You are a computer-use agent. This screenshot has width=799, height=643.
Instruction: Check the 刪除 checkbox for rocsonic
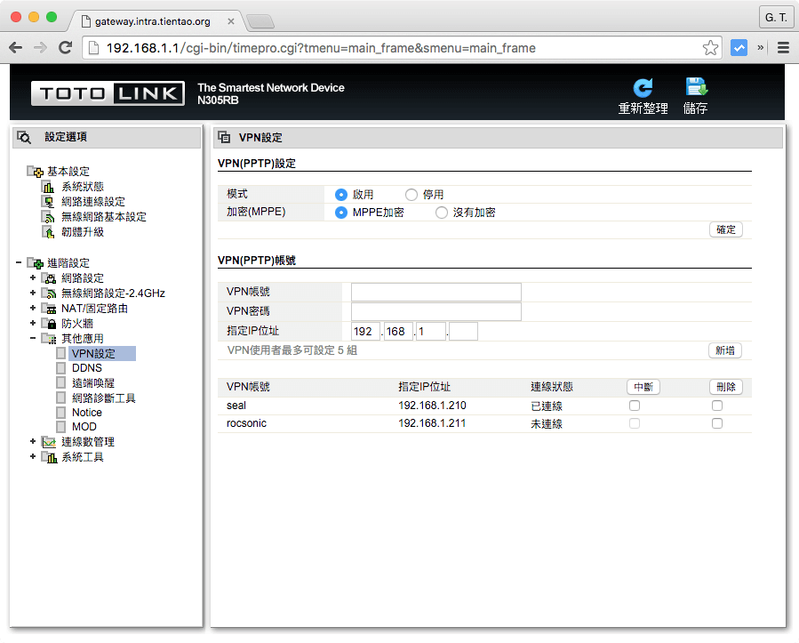coord(717,423)
